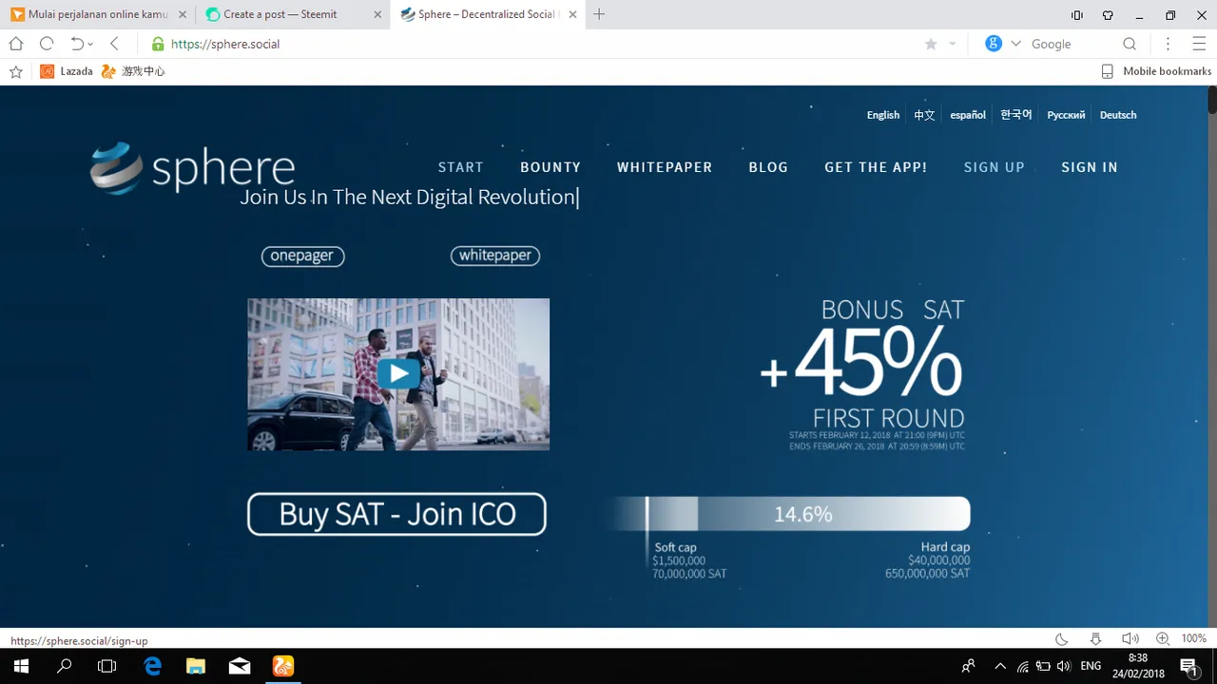Reload the page with refresh icon
The height and width of the screenshot is (684, 1217).
[47, 44]
